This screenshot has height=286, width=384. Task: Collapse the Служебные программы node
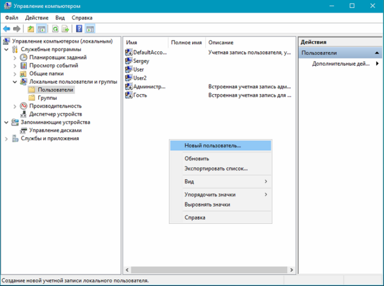click(7, 50)
